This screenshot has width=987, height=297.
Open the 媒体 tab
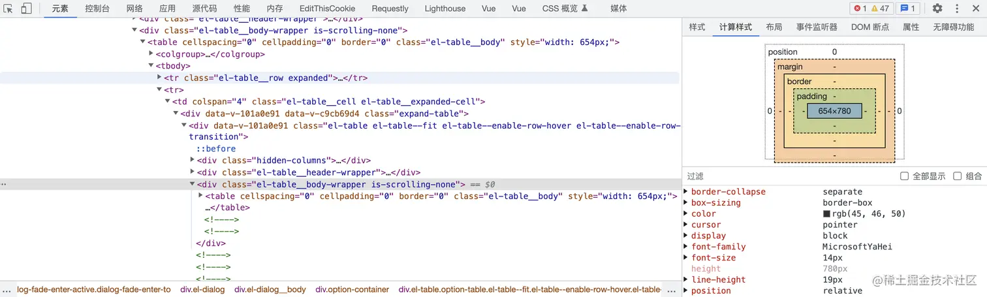pyautogui.click(x=619, y=8)
